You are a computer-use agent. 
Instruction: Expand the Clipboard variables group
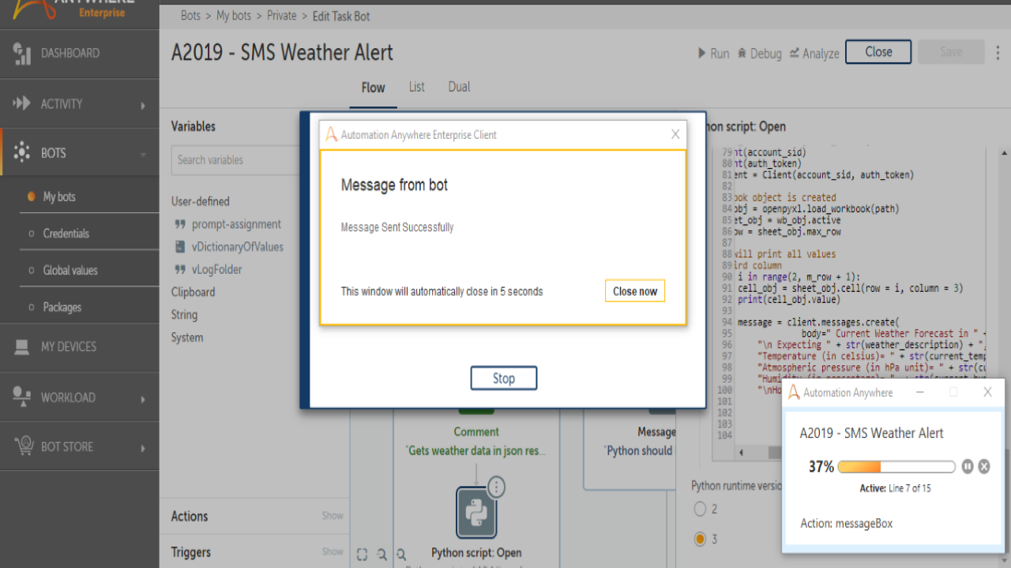click(x=193, y=292)
